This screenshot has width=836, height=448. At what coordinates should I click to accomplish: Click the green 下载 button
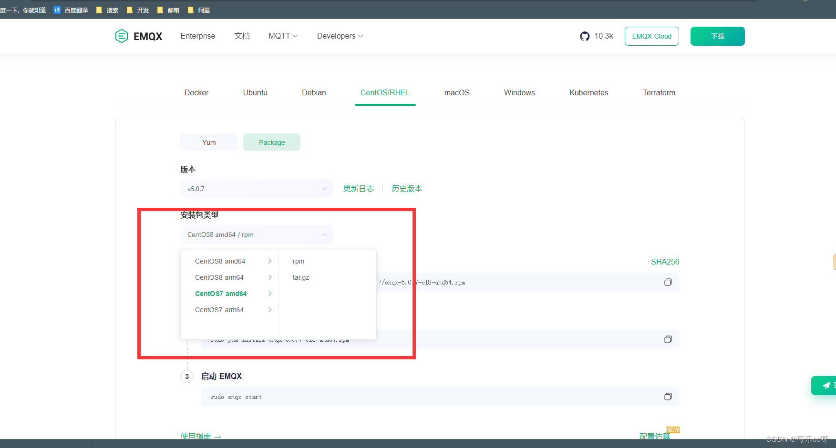point(718,36)
